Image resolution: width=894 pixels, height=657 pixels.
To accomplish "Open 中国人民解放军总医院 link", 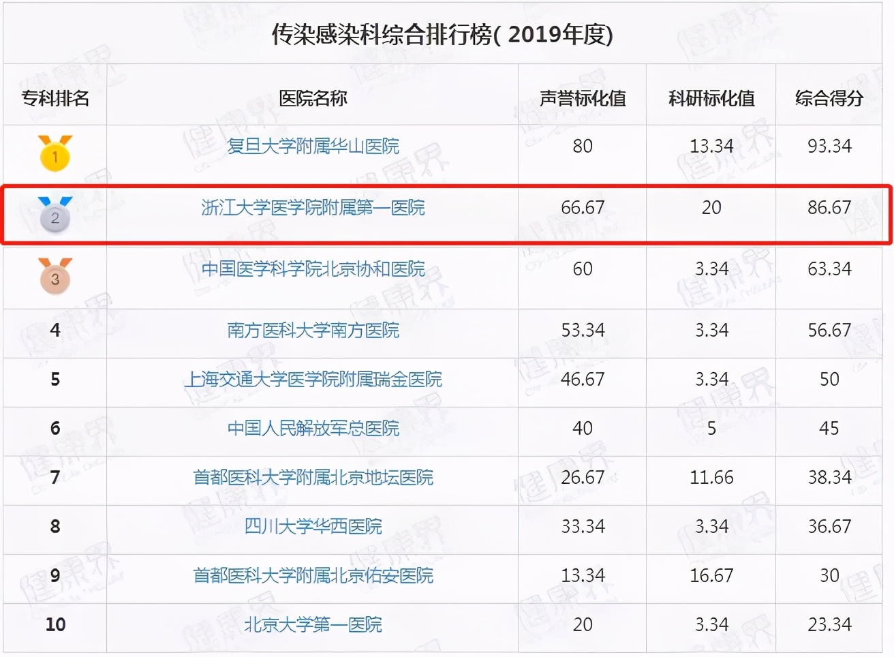I will click(x=313, y=428).
